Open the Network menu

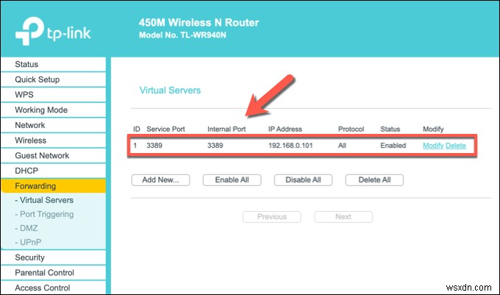click(x=53, y=125)
